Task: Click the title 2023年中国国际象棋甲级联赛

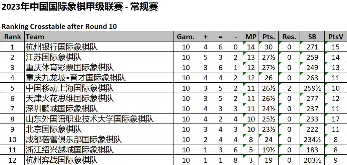Action: pyautogui.click(x=62, y=7)
